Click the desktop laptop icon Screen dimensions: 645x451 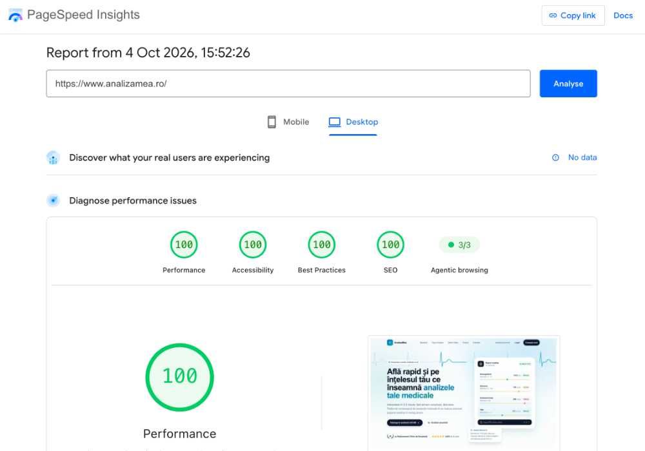point(334,122)
